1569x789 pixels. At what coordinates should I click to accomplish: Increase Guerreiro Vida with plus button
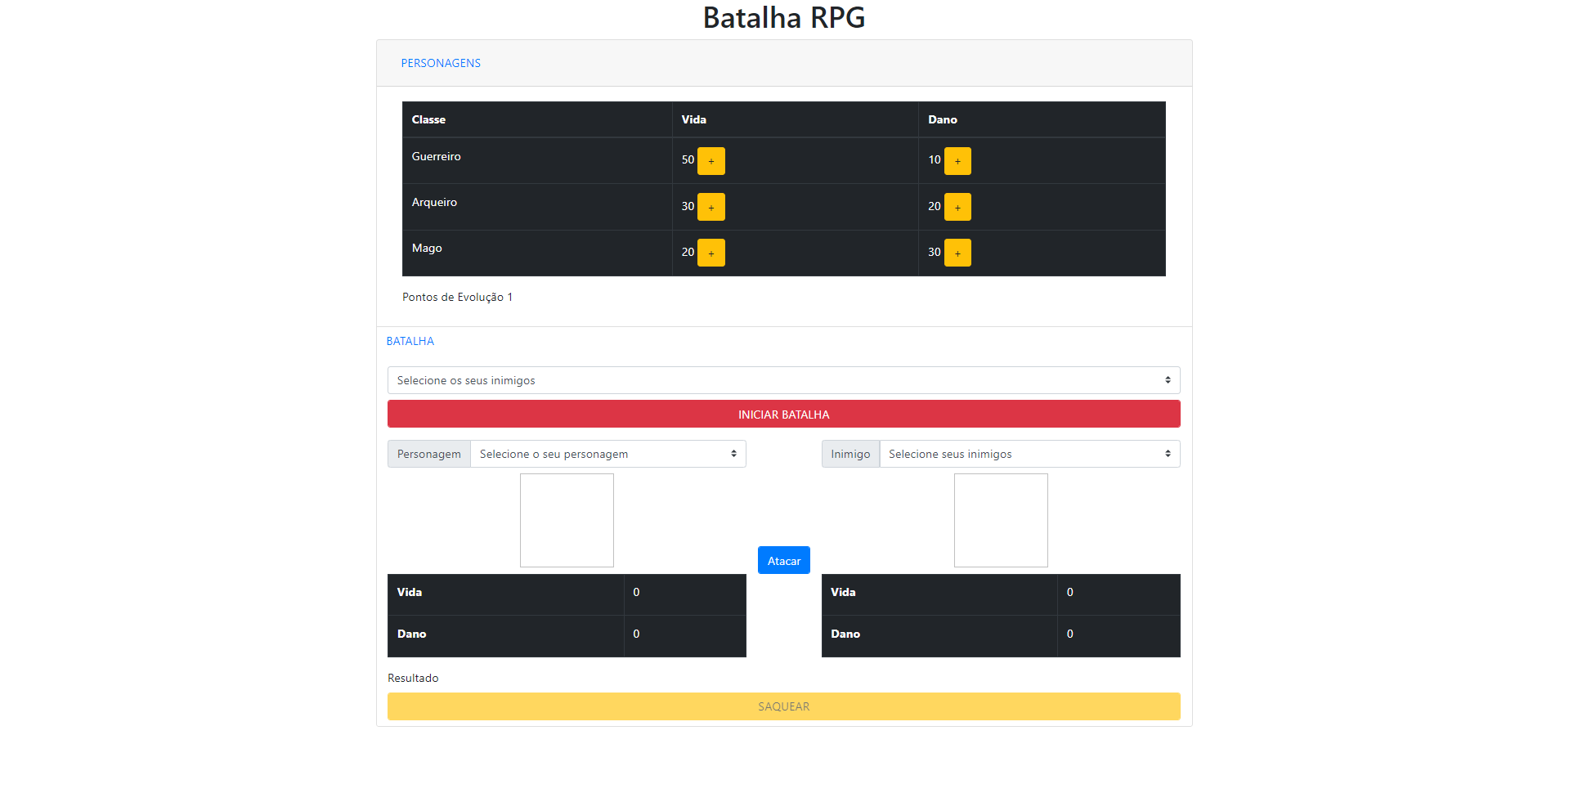coord(711,161)
